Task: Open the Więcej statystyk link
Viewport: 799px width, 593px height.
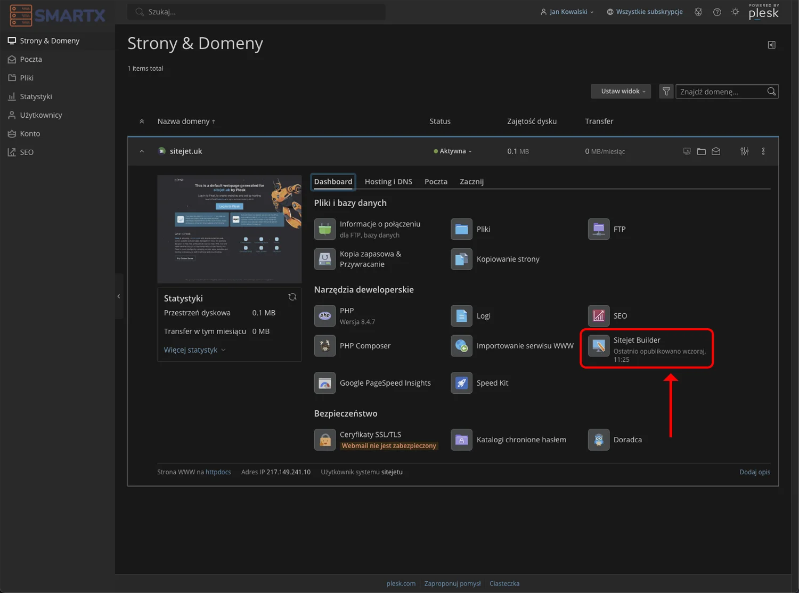Action: click(x=191, y=350)
